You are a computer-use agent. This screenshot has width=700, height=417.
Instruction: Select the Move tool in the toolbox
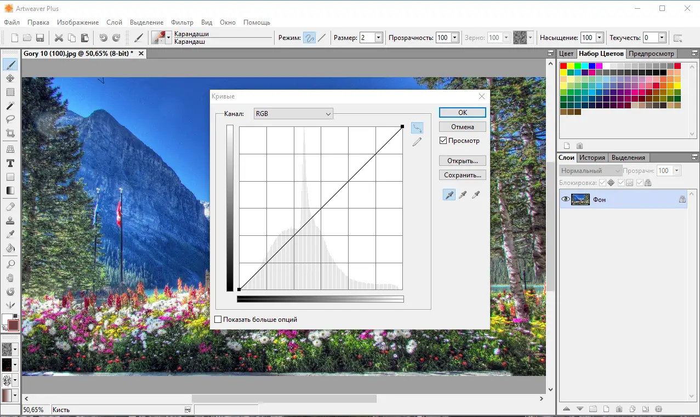click(x=10, y=78)
